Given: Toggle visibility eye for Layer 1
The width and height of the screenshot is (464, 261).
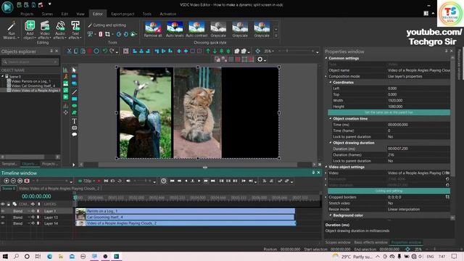Looking at the screenshot, I should point(3,211).
